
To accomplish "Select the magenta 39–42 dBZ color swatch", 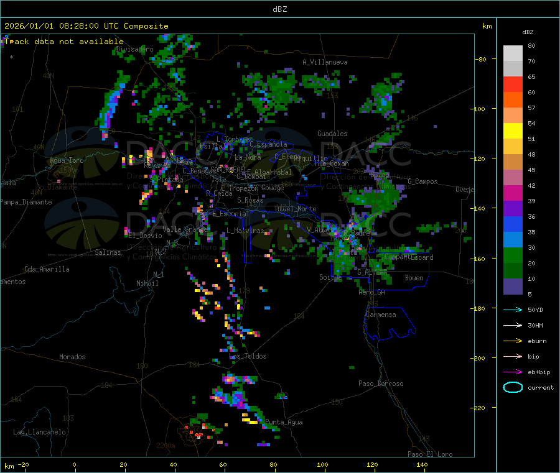I will [x=513, y=193].
